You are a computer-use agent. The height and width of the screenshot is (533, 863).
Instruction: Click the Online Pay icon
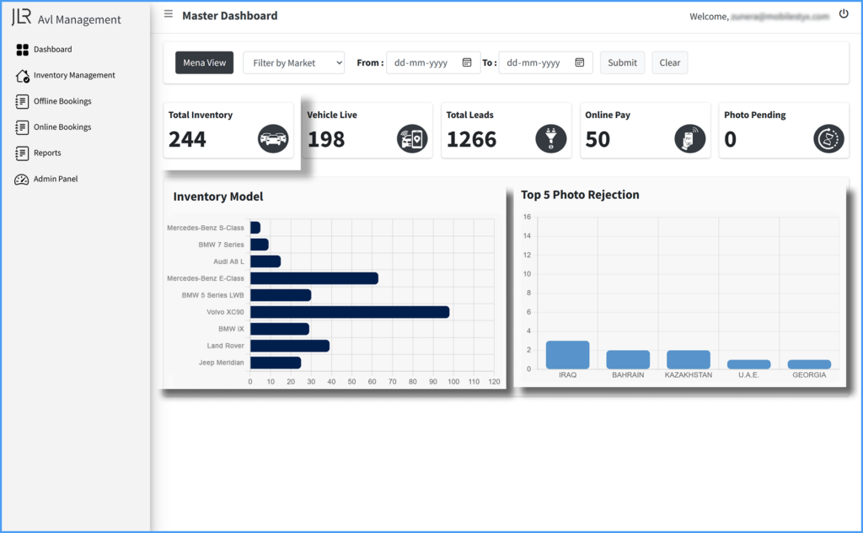pyautogui.click(x=689, y=138)
